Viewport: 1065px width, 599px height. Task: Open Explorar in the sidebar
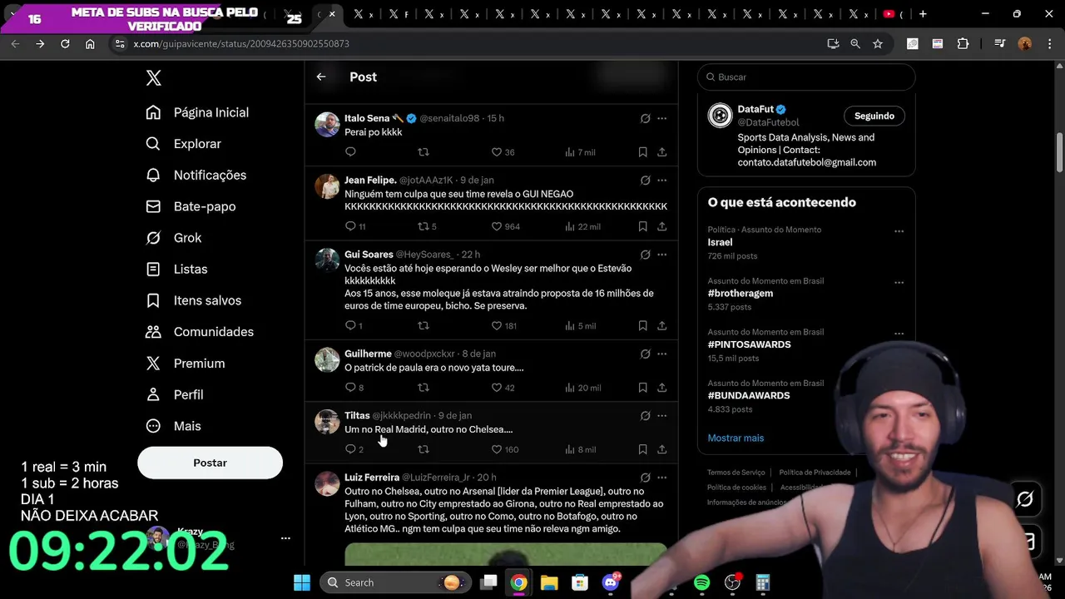(184, 144)
